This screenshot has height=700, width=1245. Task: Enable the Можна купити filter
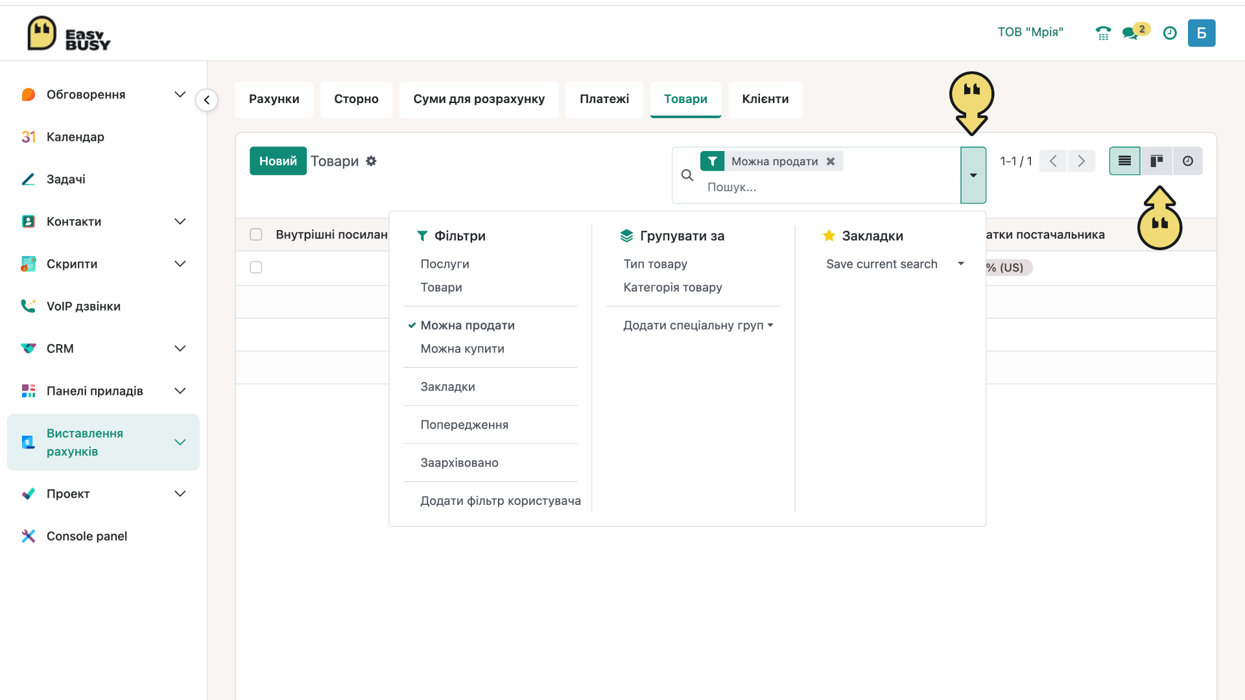click(x=462, y=349)
